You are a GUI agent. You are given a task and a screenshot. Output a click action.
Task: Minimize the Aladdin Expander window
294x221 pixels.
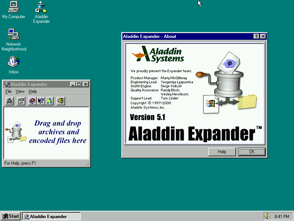73,84
